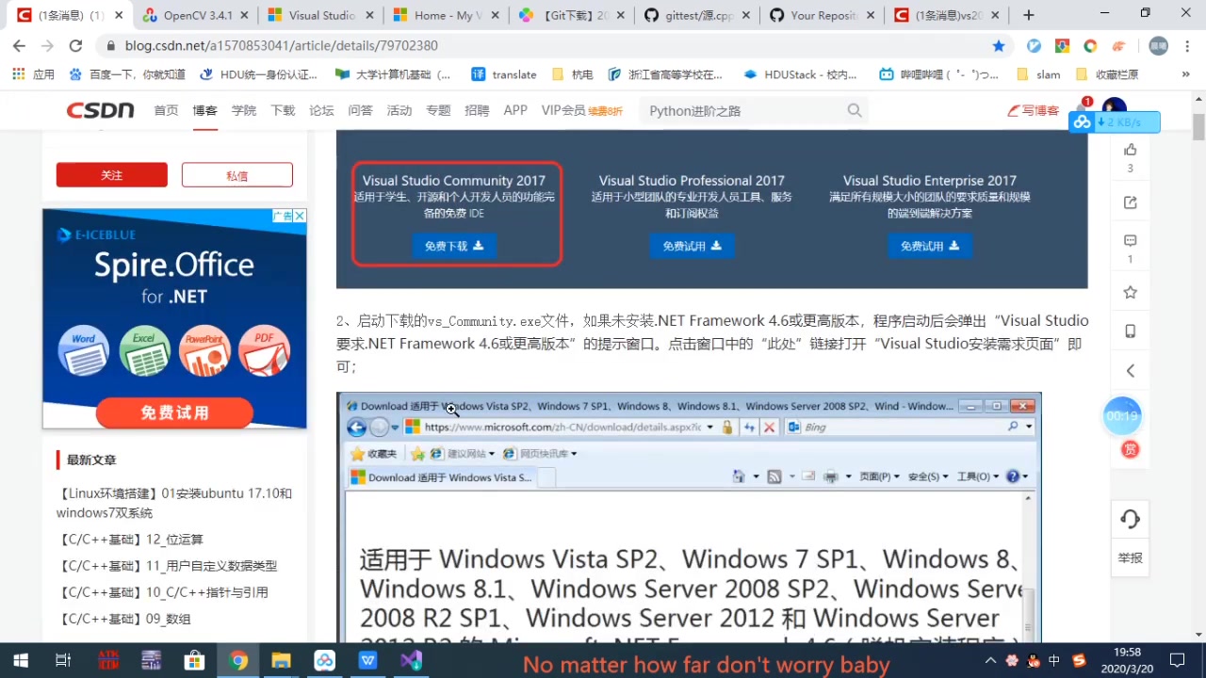1206x678 pixels.
Task: Open Microsoft Store from the taskbar
Action: pos(195,660)
